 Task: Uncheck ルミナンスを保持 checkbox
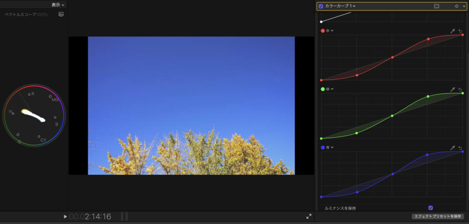(431, 208)
